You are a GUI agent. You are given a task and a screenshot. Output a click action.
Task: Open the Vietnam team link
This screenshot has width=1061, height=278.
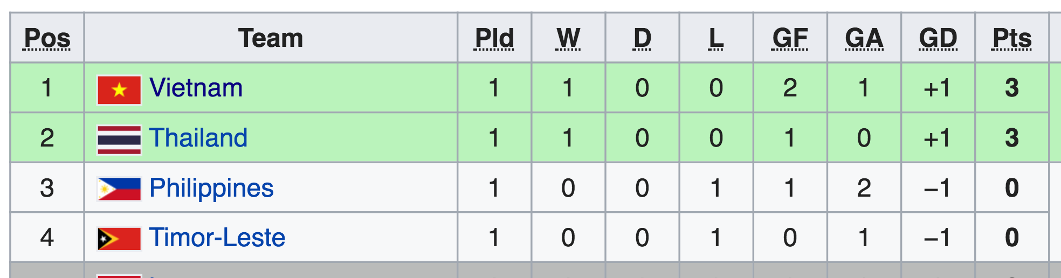(x=196, y=88)
